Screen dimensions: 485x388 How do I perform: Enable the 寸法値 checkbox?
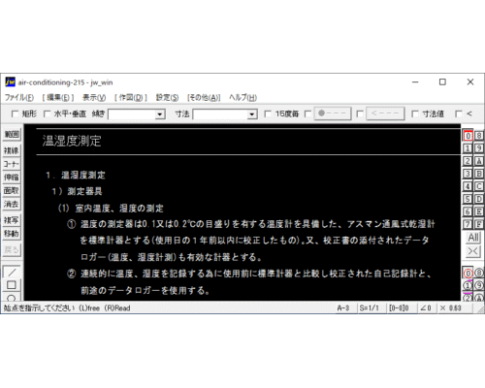click(415, 113)
